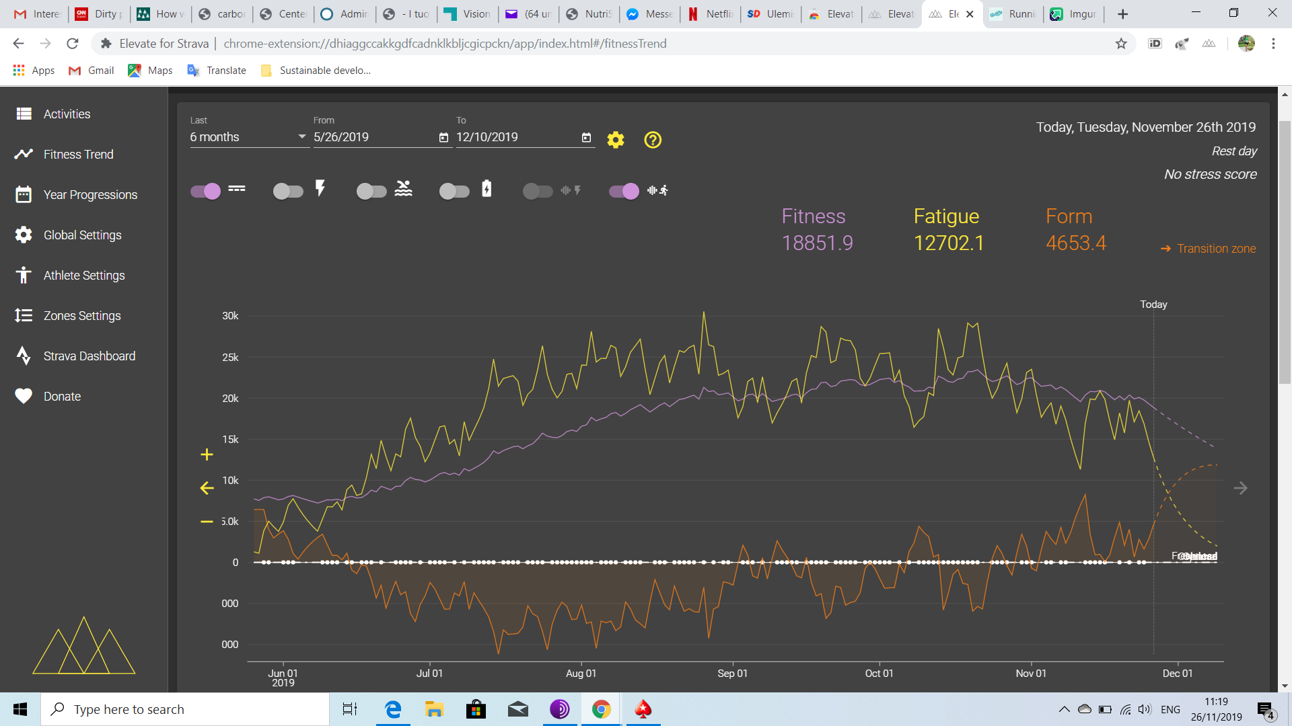
Task: Open calendar picker for To date
Action: point(586,137)
